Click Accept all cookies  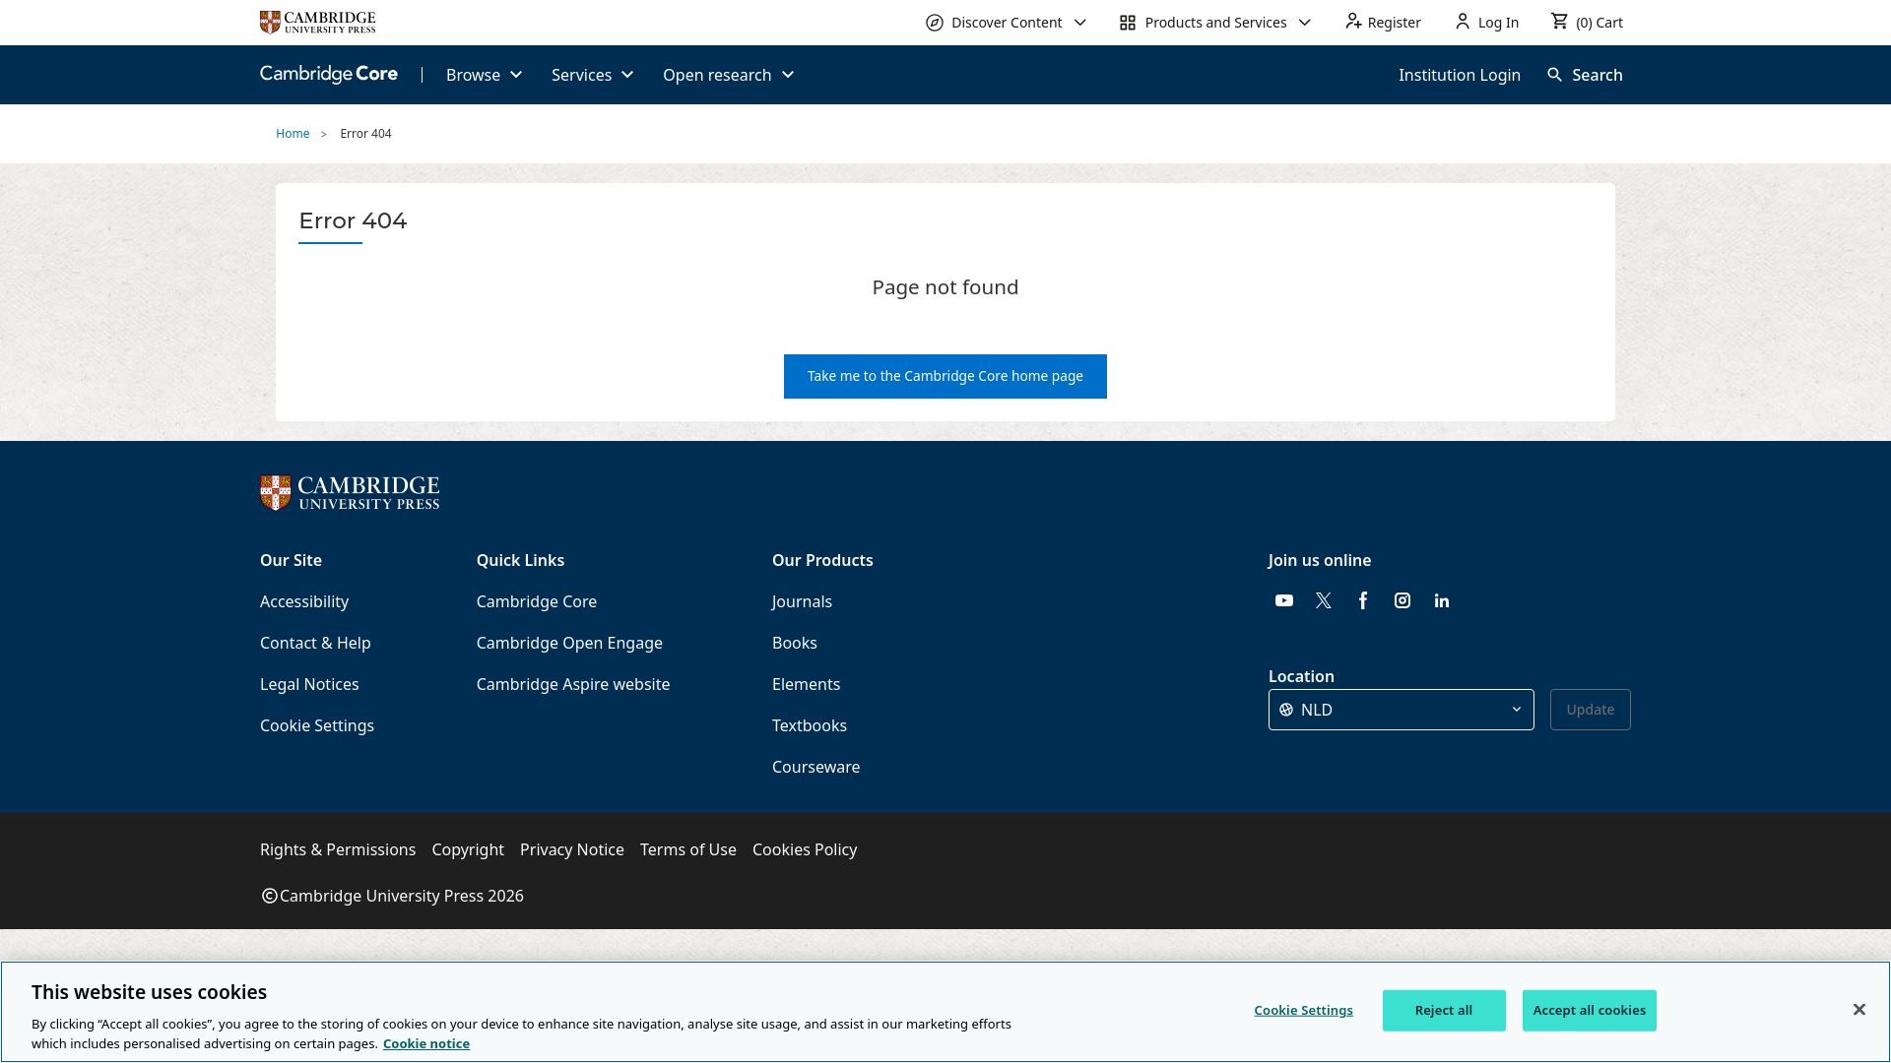[1590, 1011]
